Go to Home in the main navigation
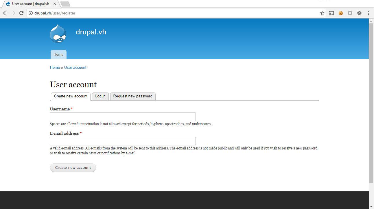Viewport: 374px width, 209px height. tap(58, 55)
